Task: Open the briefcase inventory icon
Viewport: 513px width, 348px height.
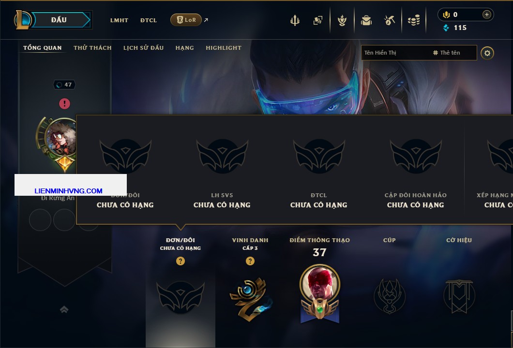Action: pos(366,20)
